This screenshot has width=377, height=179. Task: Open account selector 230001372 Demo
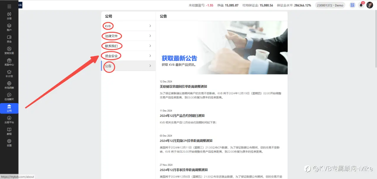coord(330,5)
